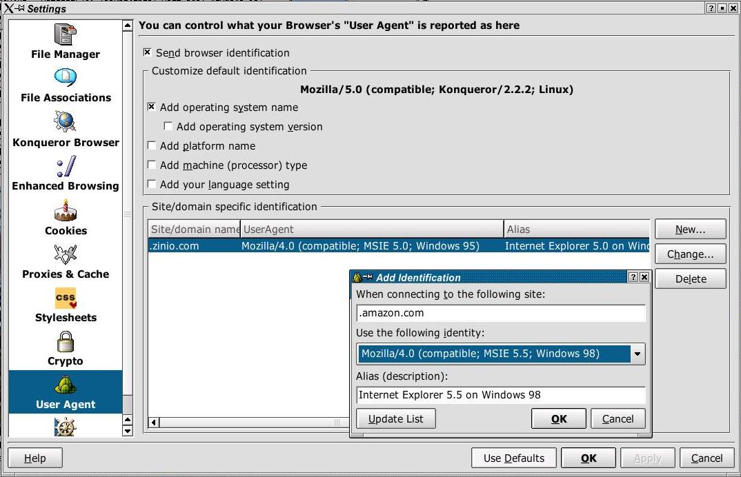
Task: Open the File Manager settings icon
Action: 66,34
